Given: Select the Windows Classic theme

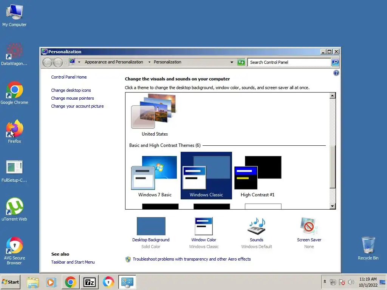Looking at the screenshot, I should click(x=206, y=176).
